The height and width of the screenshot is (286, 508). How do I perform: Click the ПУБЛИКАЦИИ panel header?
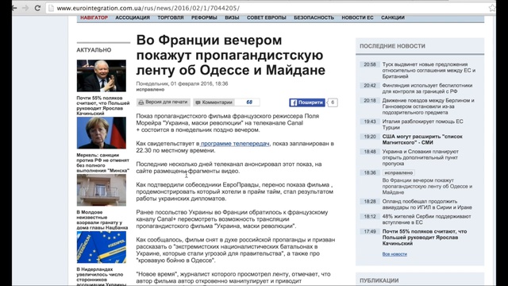tap(379, 280)
